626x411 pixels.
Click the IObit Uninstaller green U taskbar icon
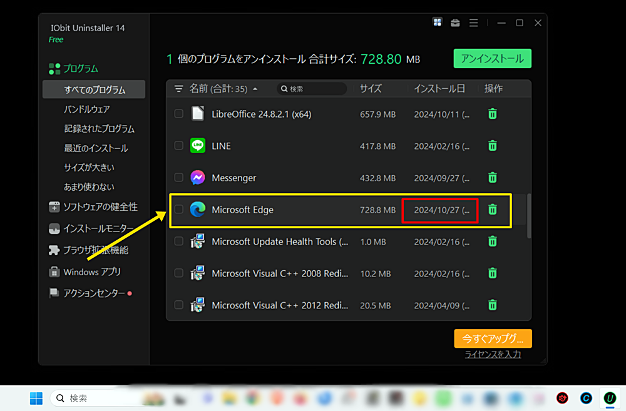pyautogui.click(x=610, y=398)
